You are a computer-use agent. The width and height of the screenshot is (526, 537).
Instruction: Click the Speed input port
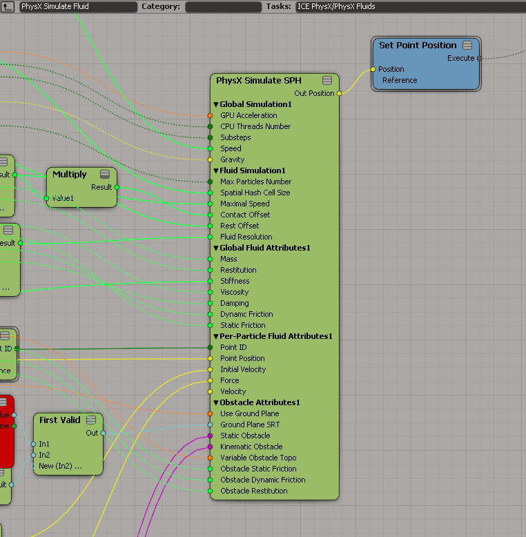click(x=211, y=148)
